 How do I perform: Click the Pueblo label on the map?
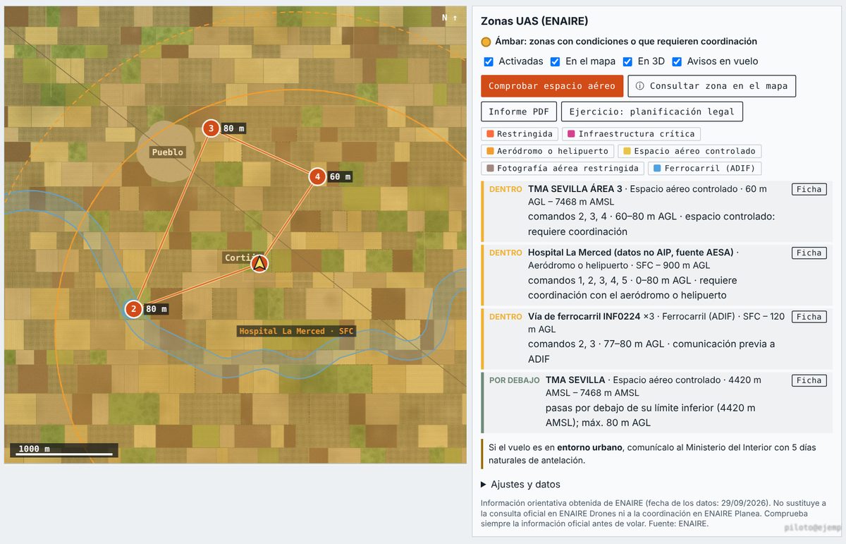pyautogui.click(x=167, y=152)
